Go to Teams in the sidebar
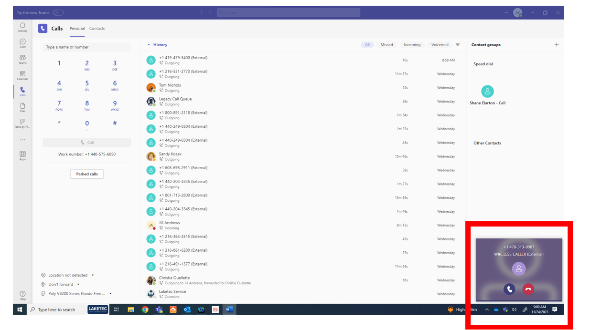Screen dimensions: 591x330 click(22, 60)
